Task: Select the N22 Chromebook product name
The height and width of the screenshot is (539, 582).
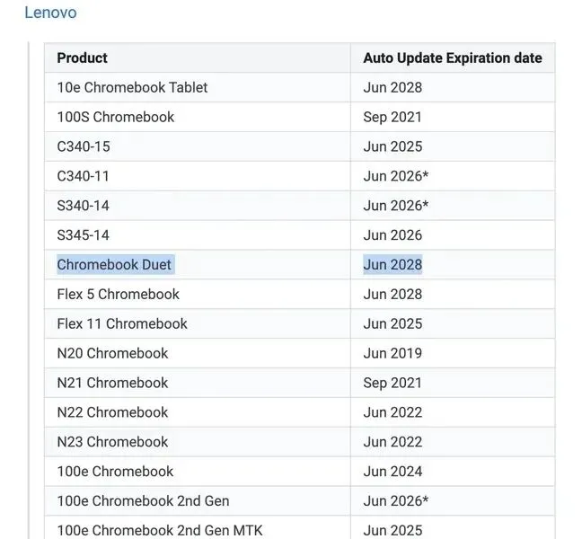Action: tap(112, 413)
